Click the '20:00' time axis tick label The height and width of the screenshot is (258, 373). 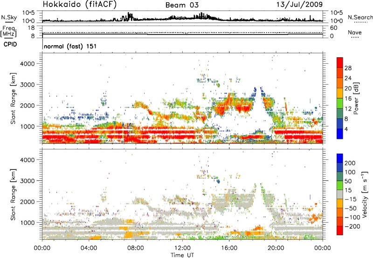tap(276, 248)
